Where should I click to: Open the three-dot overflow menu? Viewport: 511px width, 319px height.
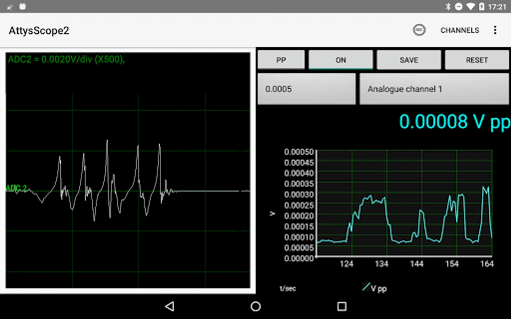[495, 30]
